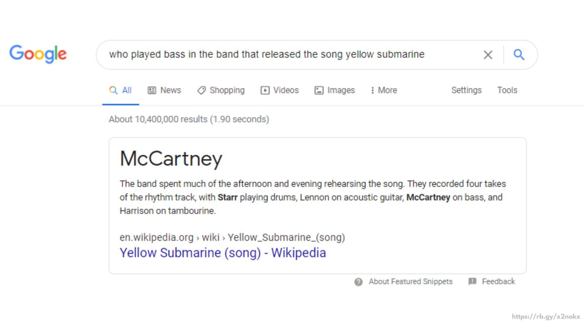Clear the search query with the X
This screenshot has width=585, height=329.
point(488,55)
